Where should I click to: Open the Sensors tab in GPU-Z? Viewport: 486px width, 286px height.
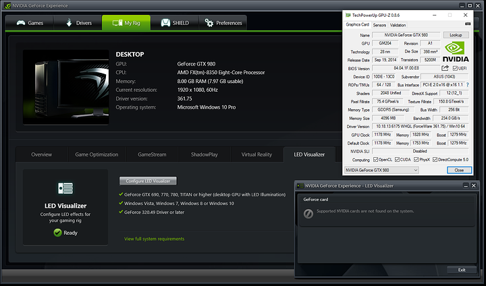(377, 24)
